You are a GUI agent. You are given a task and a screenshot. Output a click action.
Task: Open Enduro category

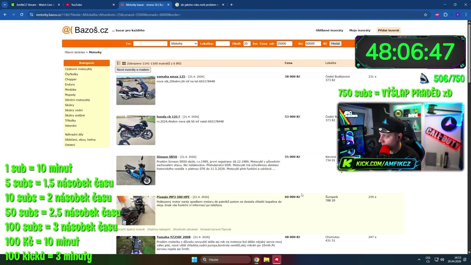pos(70,84)
